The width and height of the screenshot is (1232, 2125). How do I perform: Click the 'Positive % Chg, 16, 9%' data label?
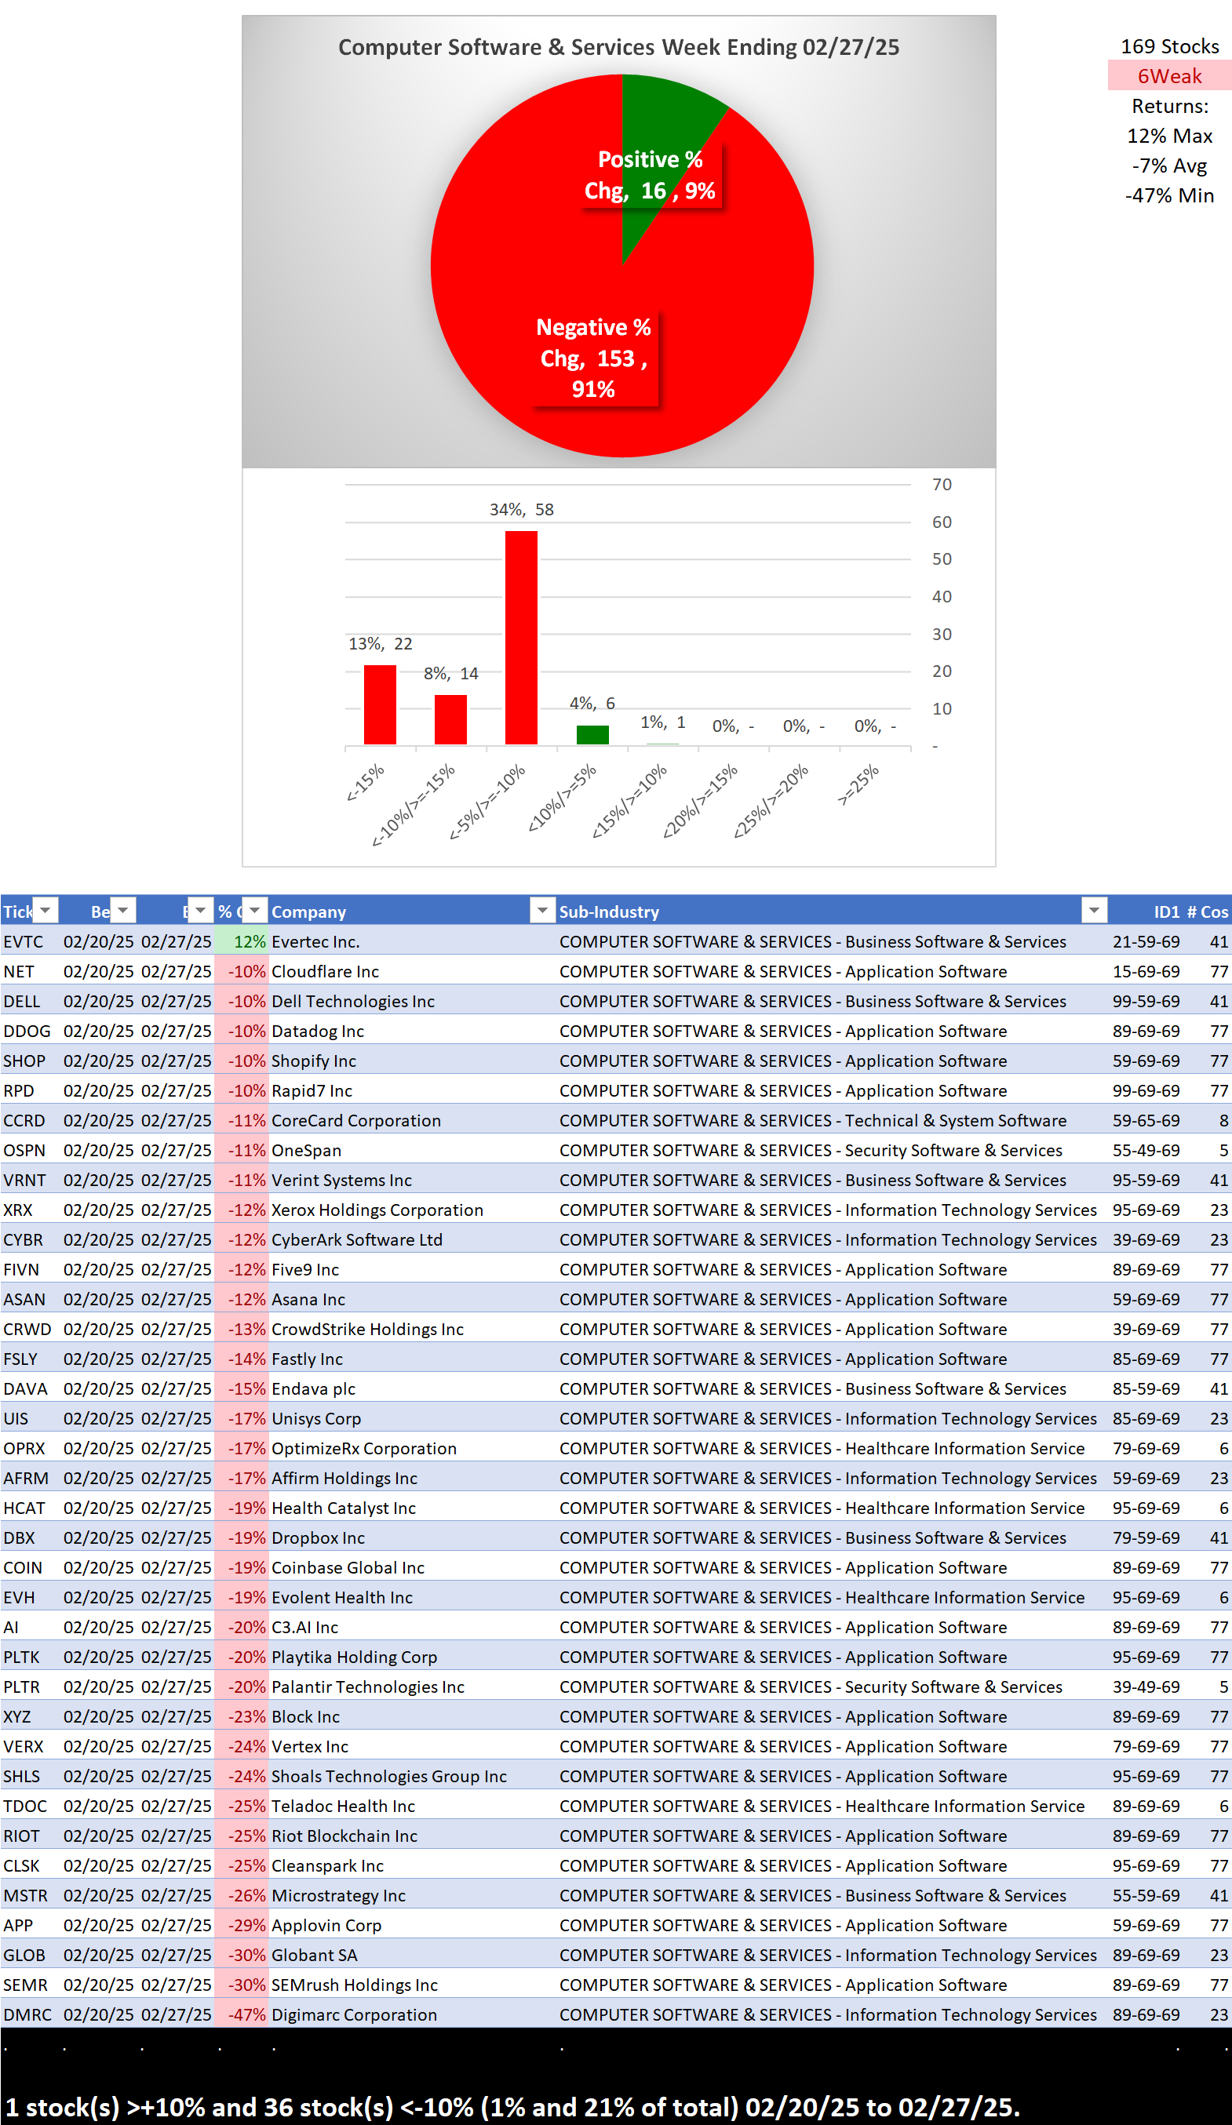pyautogui.click(x=650, y=176)
